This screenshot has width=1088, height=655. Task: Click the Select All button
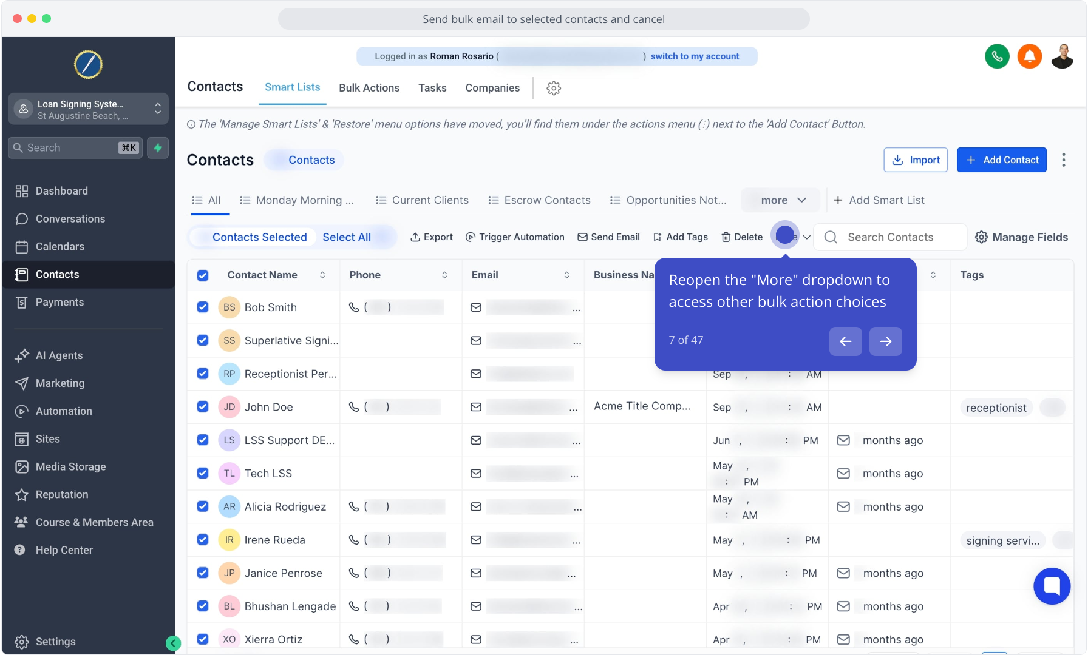(x=347, y=237)
